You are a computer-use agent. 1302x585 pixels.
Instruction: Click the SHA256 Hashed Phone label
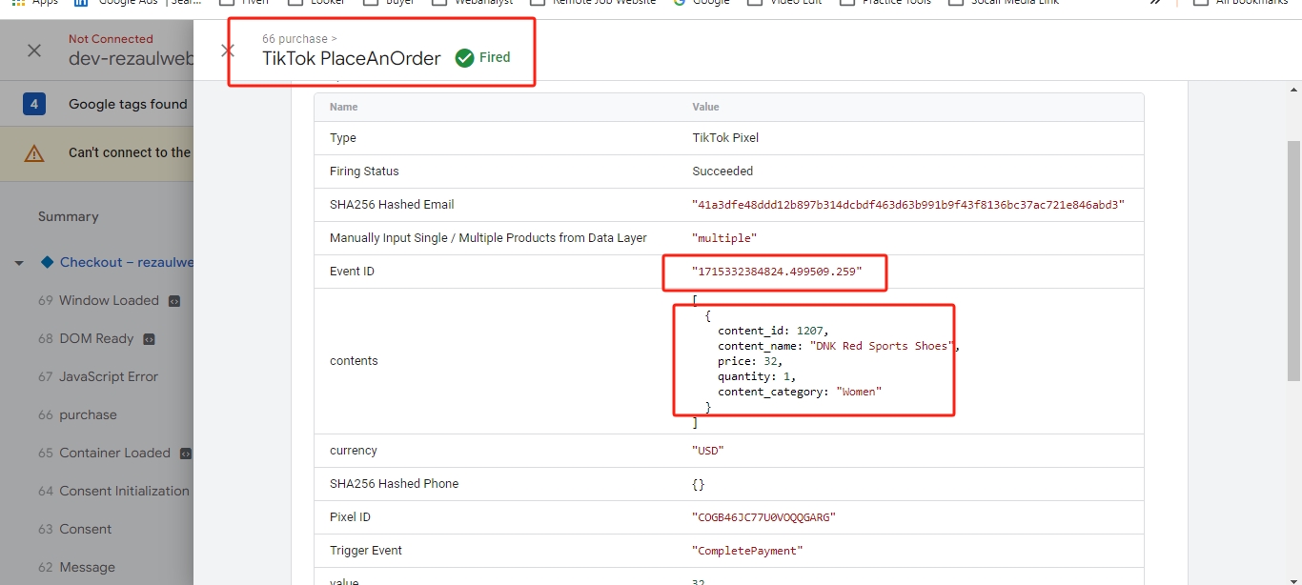pos(394,484)
